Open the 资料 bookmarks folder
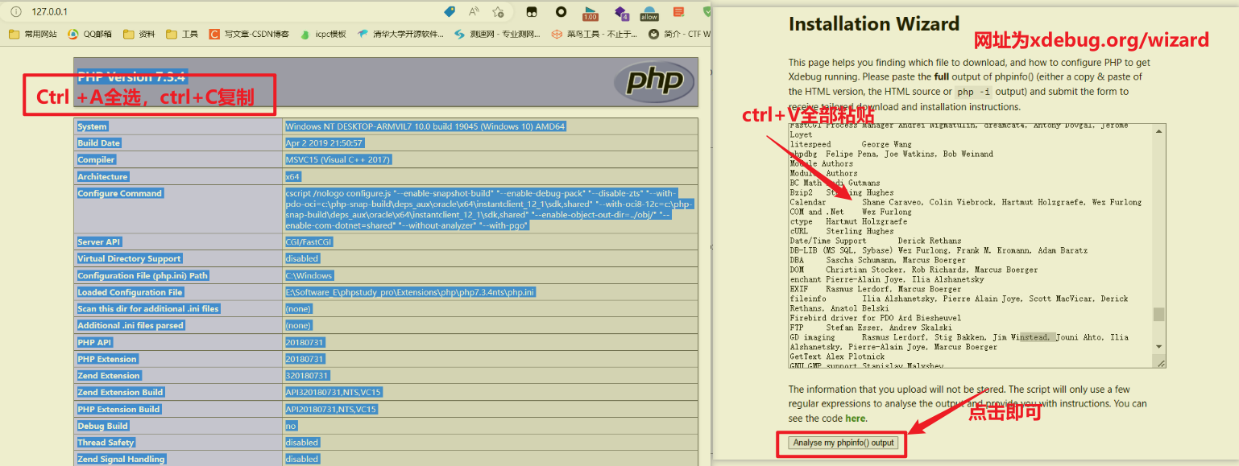The width and height of the screenshot is (1239, 466). click(x=139, y=34)
